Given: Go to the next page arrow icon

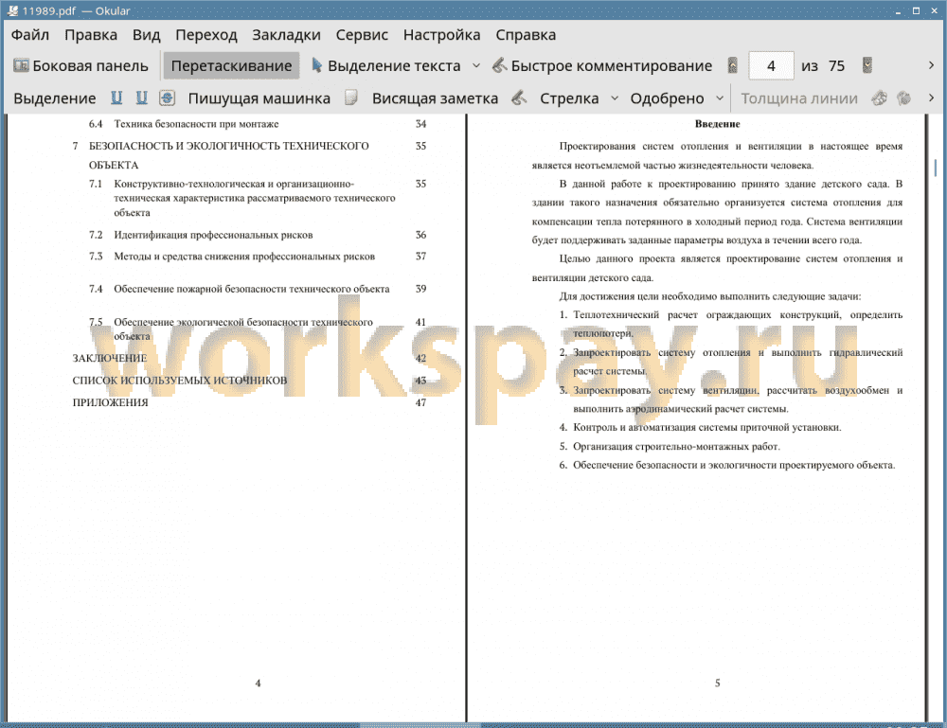Looking at the screenshot, I should tap(867, 66).
